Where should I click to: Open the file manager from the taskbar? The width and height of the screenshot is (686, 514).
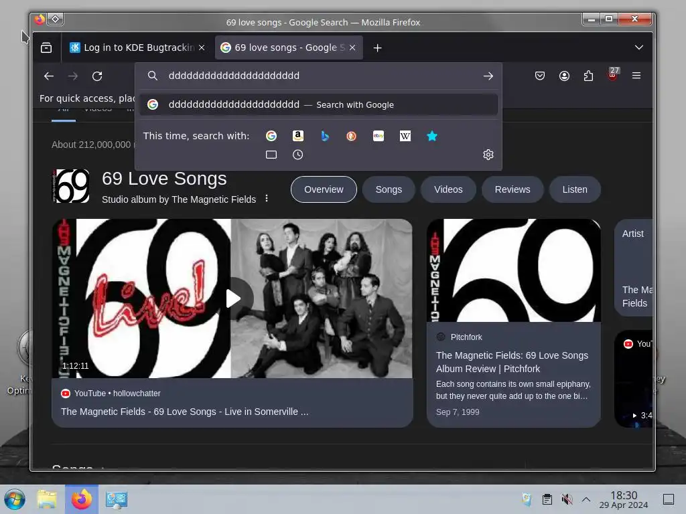47,499
